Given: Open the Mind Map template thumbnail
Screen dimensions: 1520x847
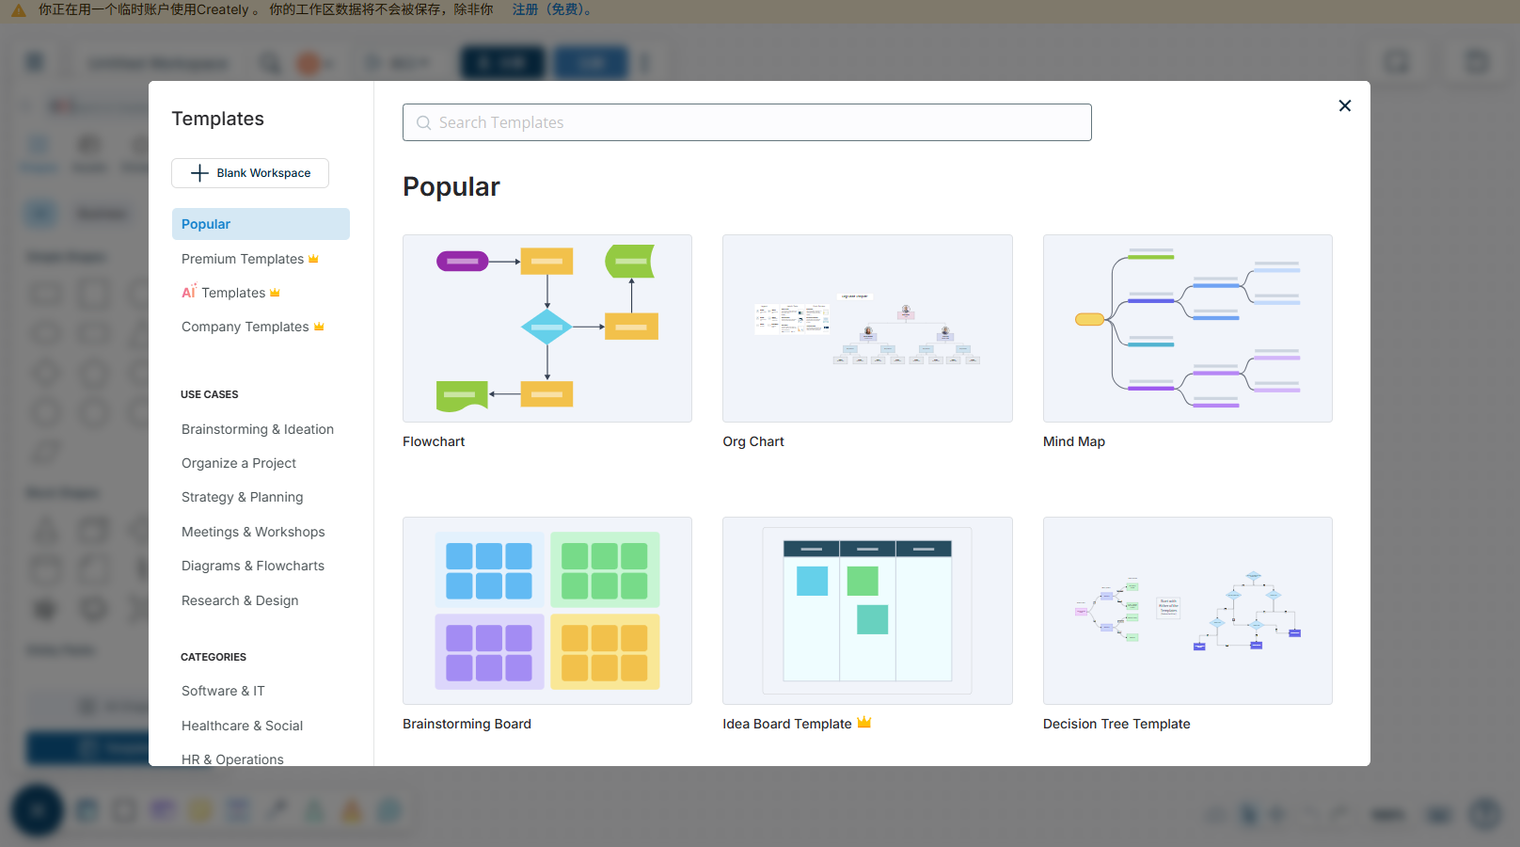Looking at the screenshot, I should tap(1188, 328).
